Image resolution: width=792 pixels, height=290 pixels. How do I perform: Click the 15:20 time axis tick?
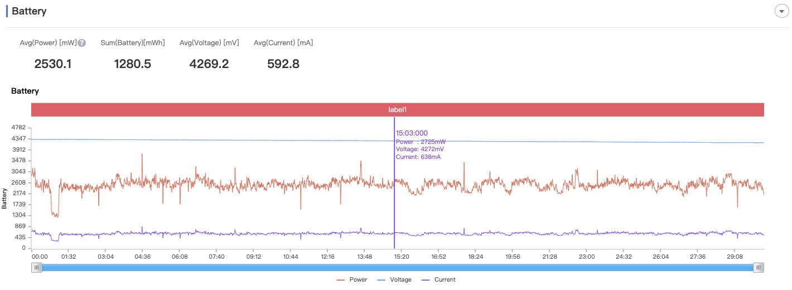tap(402, 257)
